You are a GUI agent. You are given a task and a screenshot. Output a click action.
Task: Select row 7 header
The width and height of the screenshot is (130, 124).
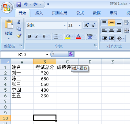pos(6,101)
